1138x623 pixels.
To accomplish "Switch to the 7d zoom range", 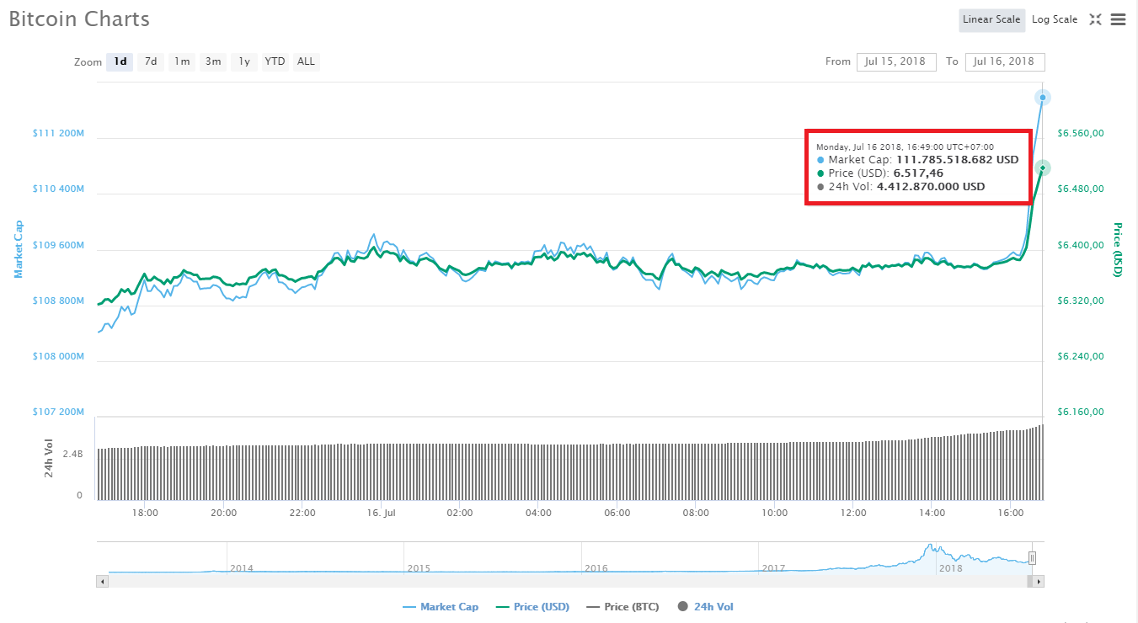I will [x=150, y=61].
